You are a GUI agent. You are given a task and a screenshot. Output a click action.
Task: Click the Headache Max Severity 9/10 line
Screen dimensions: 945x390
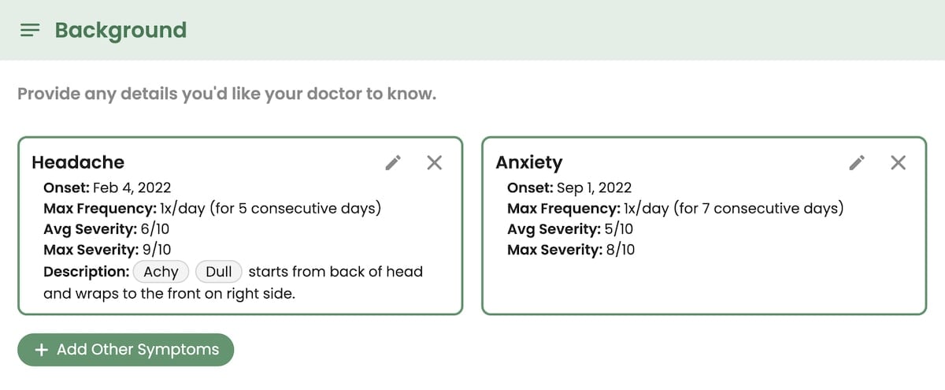[107, 250]
